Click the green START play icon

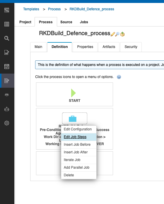[74, 93]
